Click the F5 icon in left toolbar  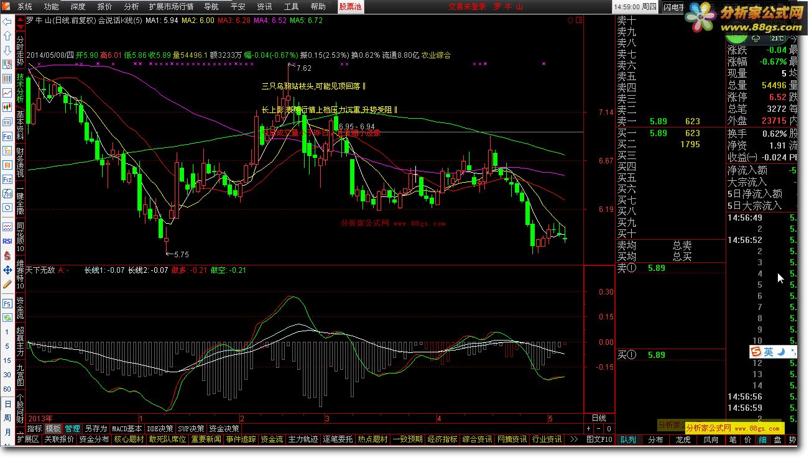pyautogui.click(x=7, y=304)
